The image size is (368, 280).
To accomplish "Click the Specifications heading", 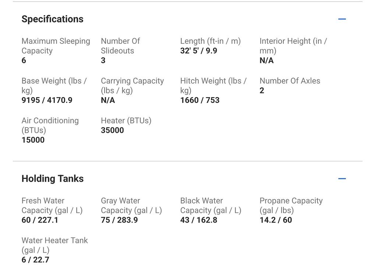I will click(53, 19).
